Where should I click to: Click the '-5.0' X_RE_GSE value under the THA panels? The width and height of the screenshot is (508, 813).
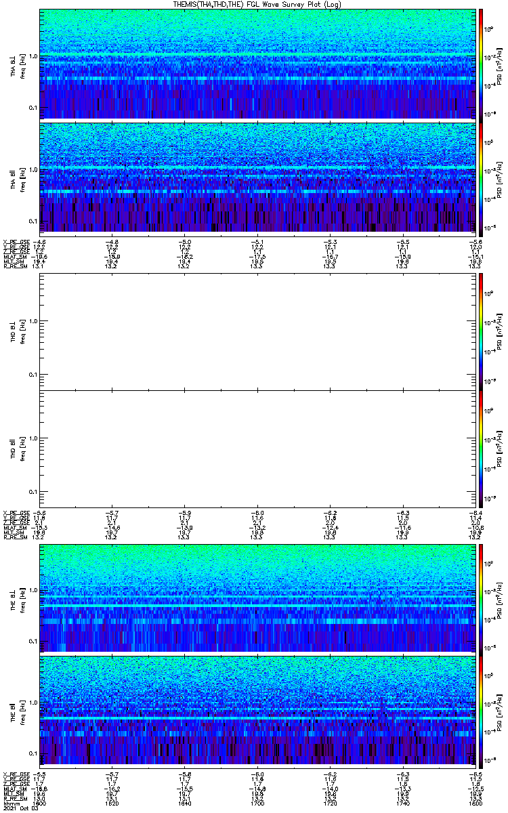pos(184,241)
